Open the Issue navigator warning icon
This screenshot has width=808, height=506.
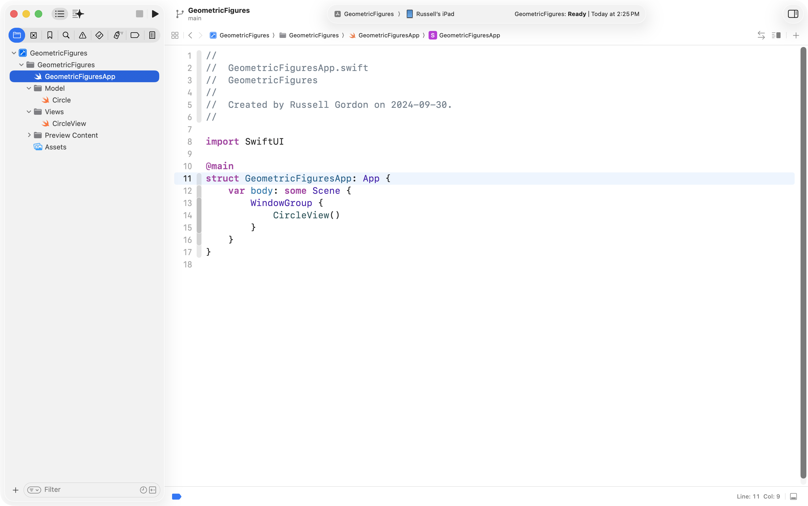click(82, 35)
